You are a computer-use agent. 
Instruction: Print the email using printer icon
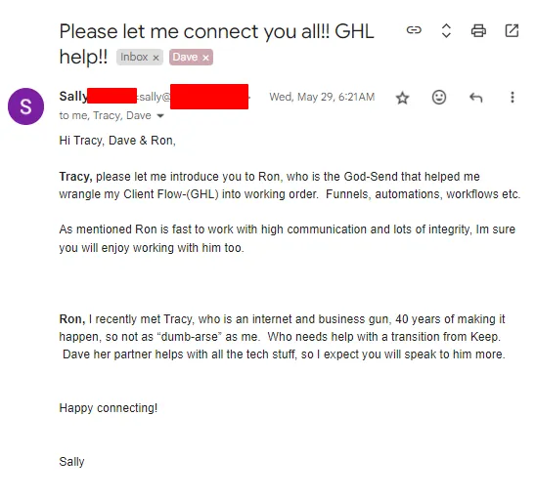tap(478, 30)
